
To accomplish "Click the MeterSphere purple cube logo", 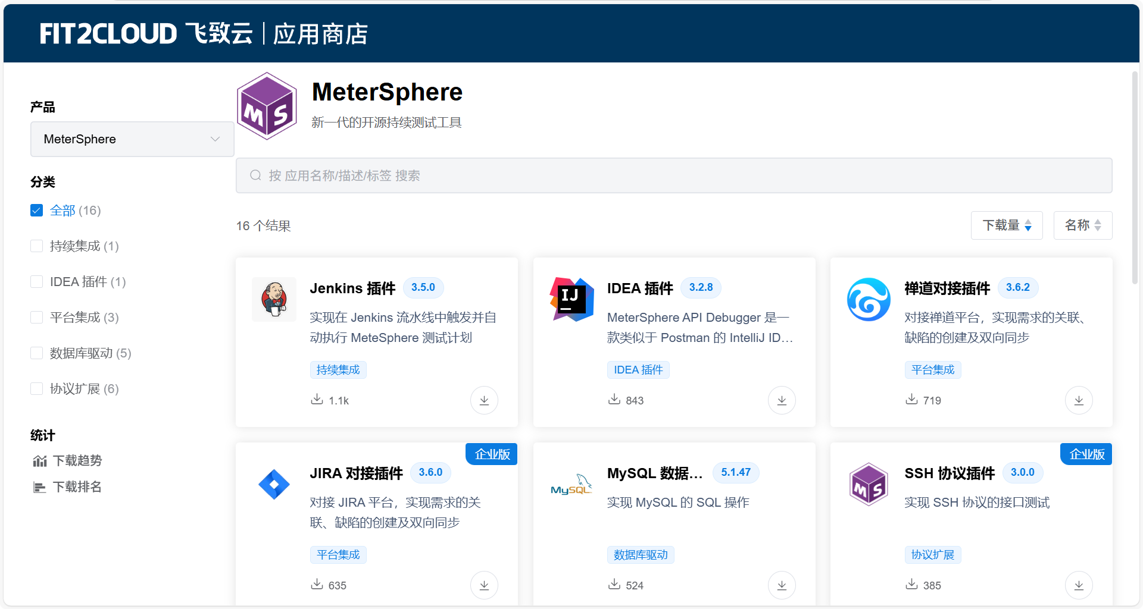I will tap(267, 106).
